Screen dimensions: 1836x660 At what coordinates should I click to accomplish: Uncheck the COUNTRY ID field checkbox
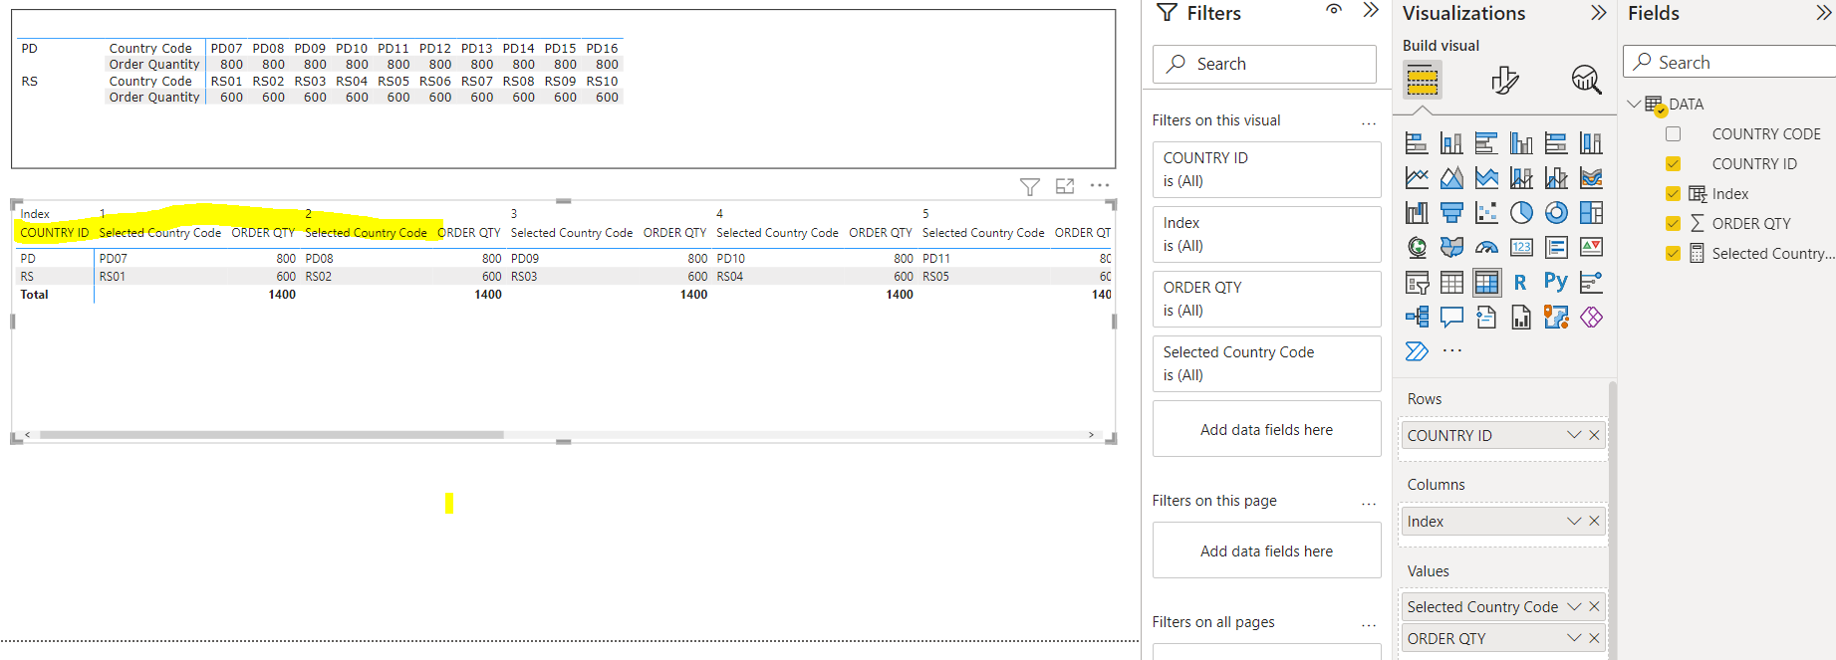tap(1673, 163)
